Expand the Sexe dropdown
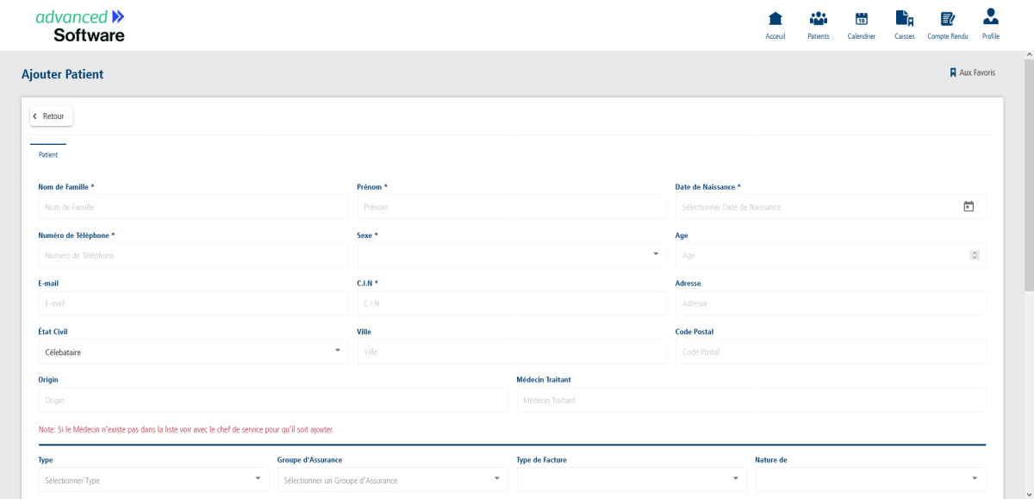This screenshot has width=1034, height=499. 655,254
